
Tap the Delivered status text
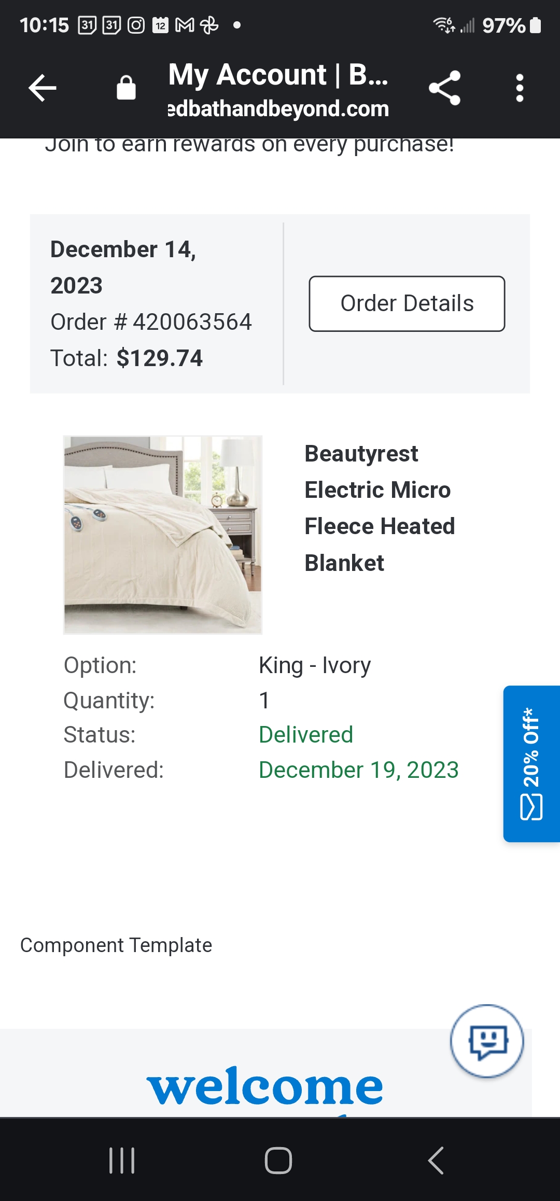click(x=306, y=735)
